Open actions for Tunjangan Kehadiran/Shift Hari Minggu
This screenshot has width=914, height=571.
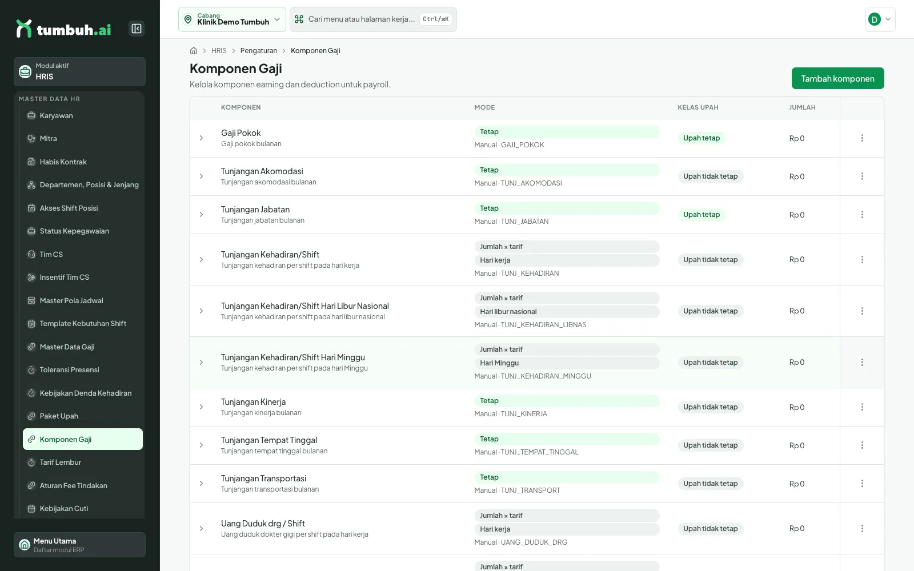click(862, 363)
